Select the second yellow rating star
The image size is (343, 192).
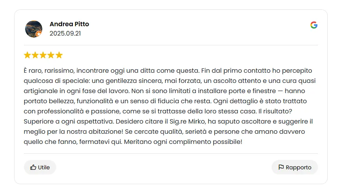(x=35, y=55)
